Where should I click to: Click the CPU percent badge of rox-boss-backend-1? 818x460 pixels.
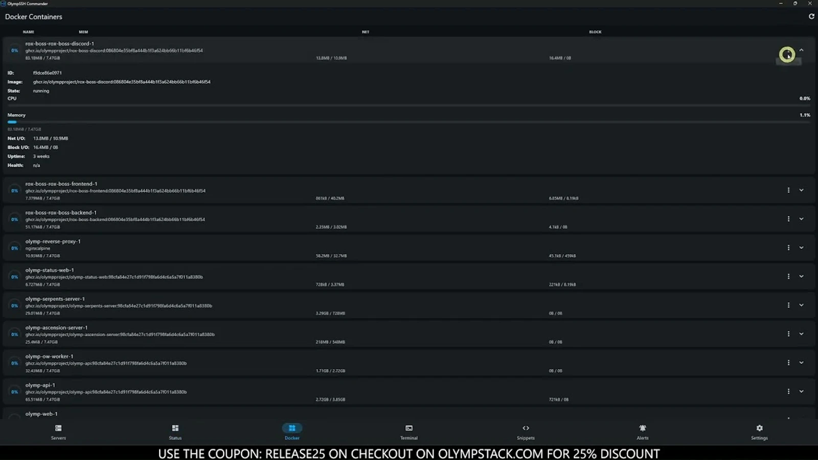click(x=14, y=219)
